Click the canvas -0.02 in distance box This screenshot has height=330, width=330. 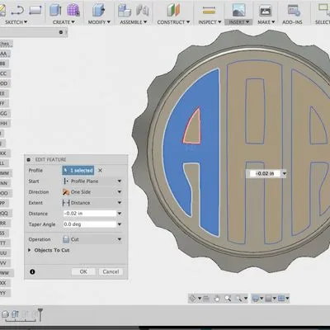(x=265, y=173)
